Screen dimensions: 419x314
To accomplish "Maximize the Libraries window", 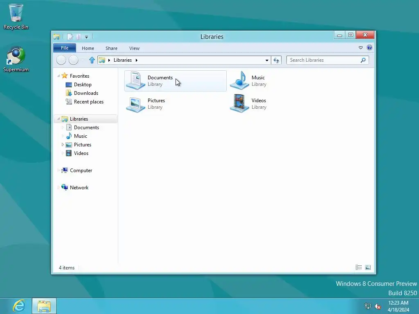I will coord(351,35).
